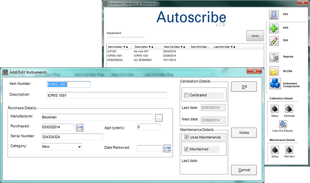Click Next Cal Date cell 16/11/2014
The image size is (310, 183).
[x=170, y=60]
